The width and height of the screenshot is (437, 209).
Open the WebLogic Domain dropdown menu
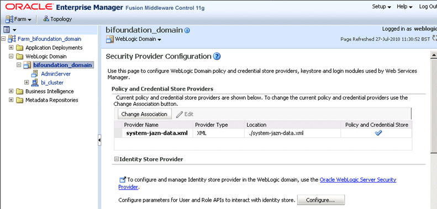[134, 39]
